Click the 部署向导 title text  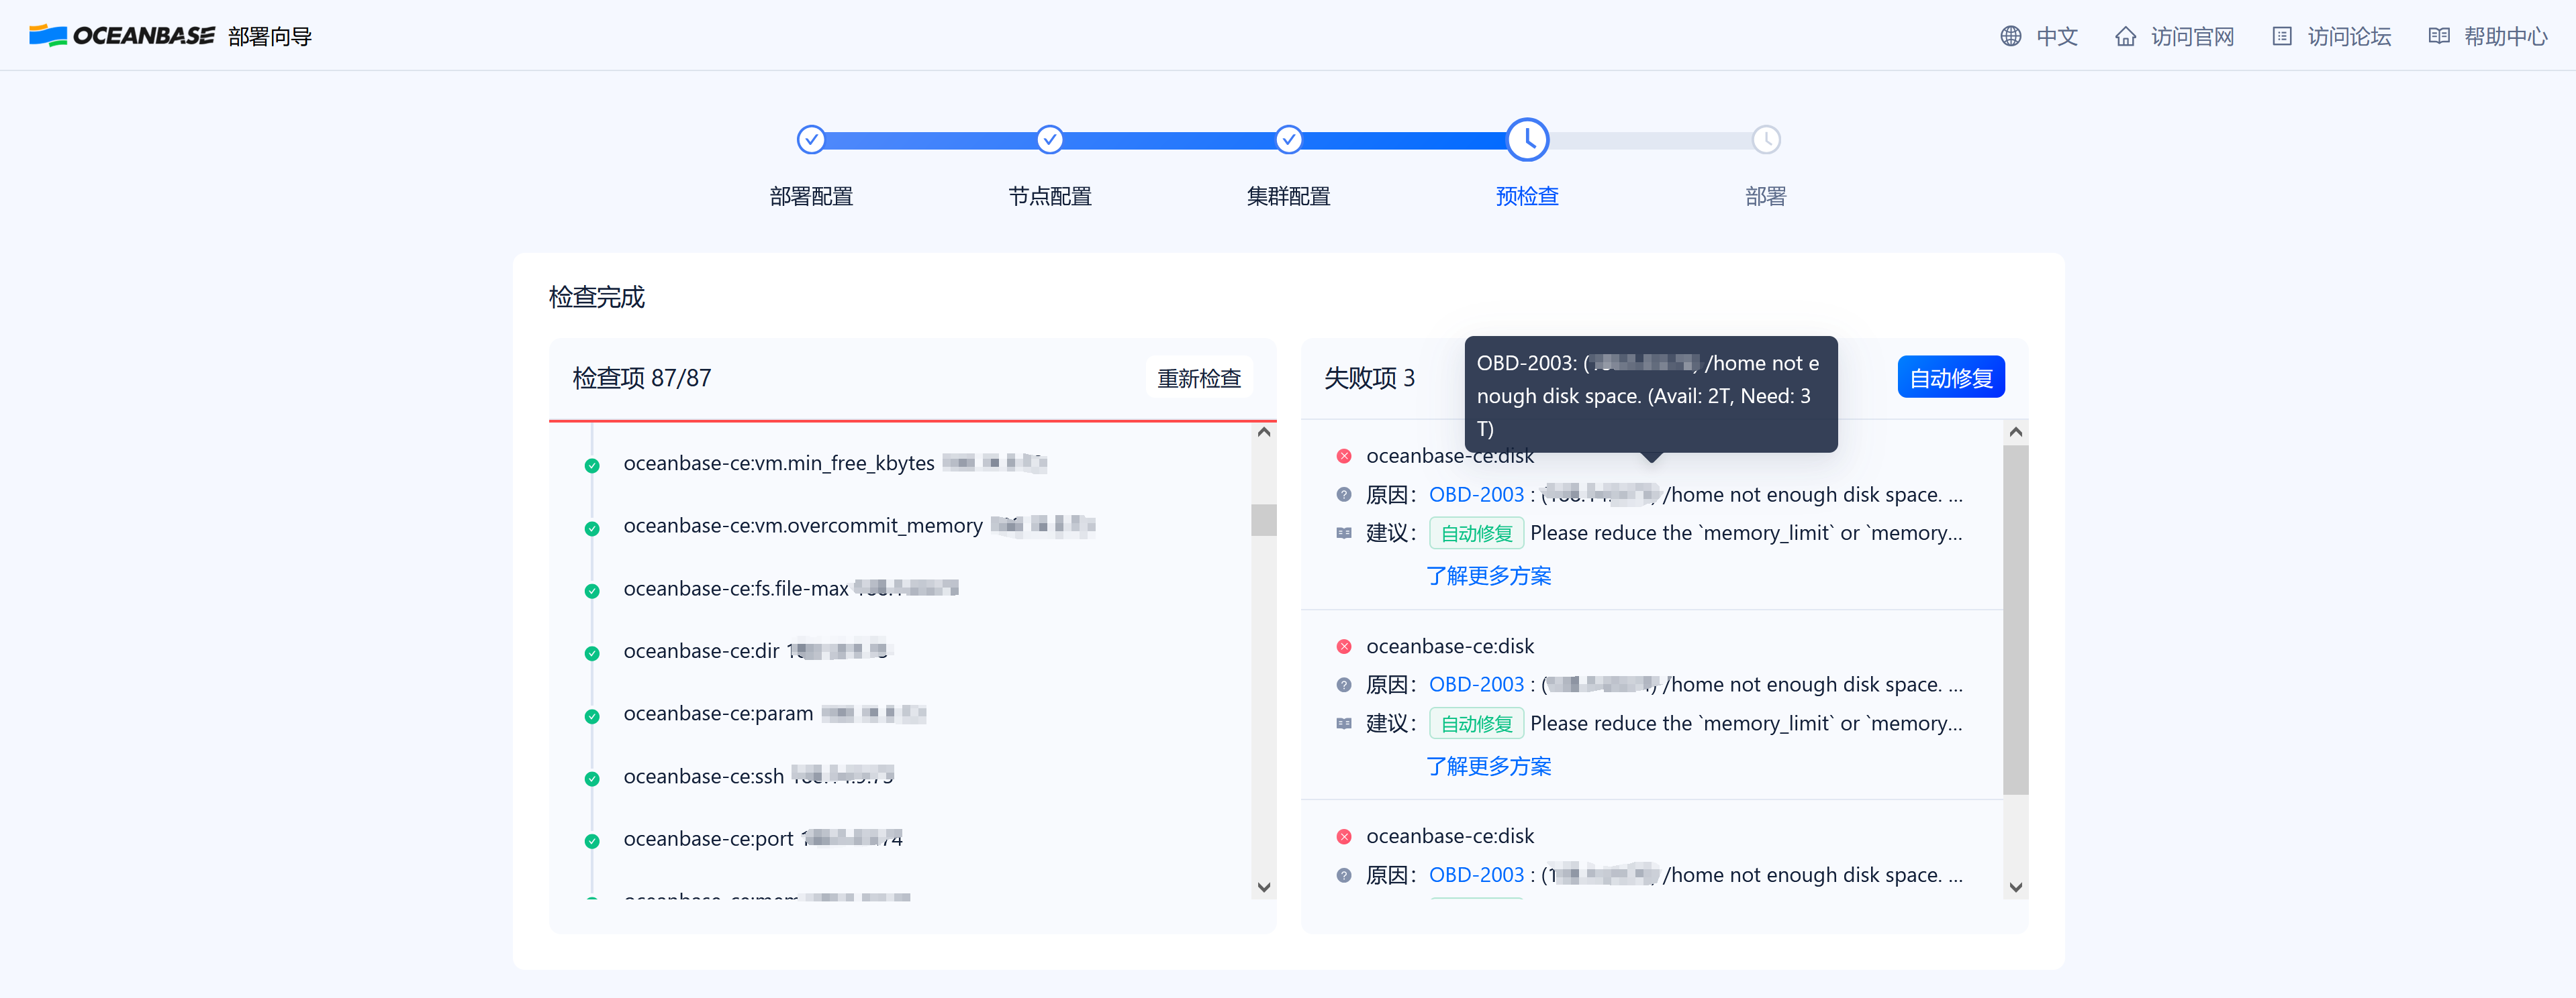[x=270, y=36]
